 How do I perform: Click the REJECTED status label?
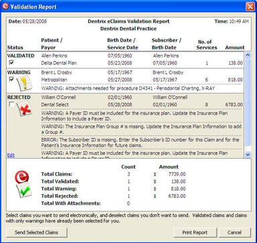point(19,97)
